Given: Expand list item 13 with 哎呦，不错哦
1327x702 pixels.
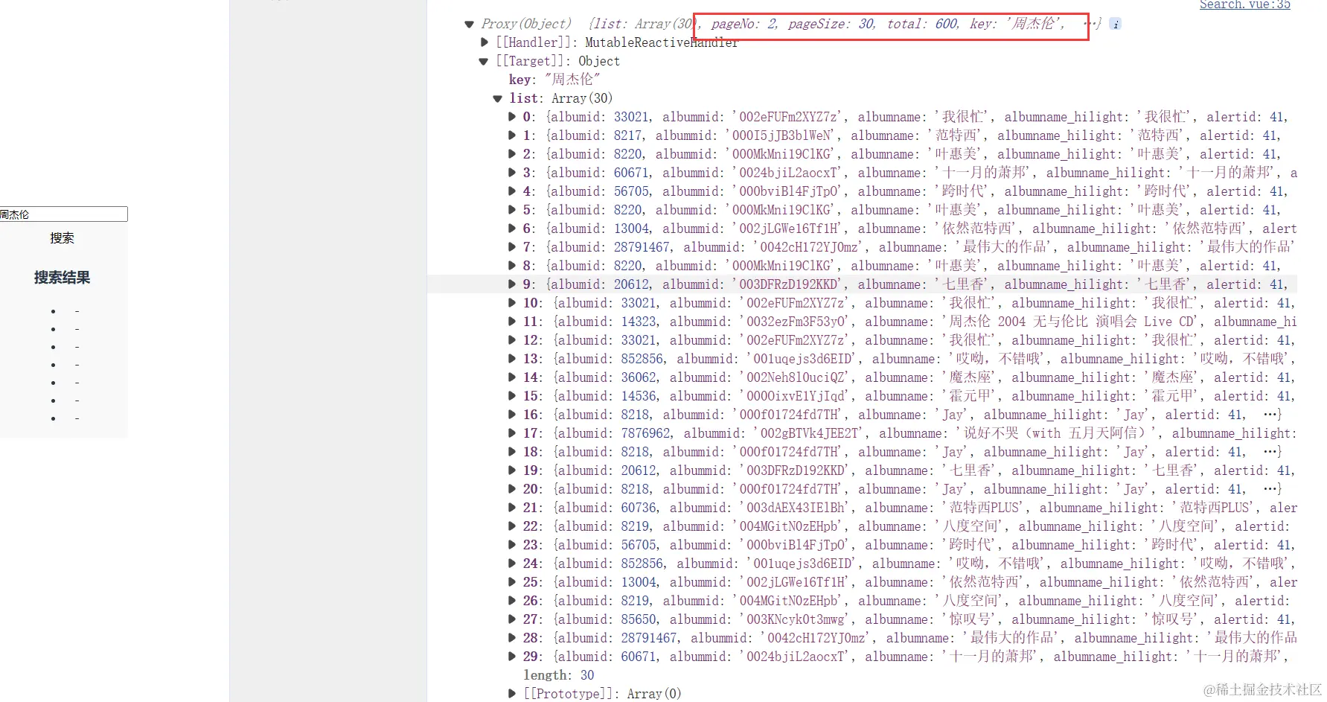Looking at the screenshot, I should tap(512, 359).
